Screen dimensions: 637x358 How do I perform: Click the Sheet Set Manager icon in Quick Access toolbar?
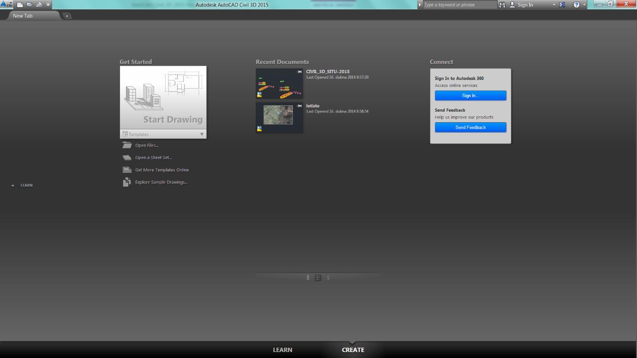click(x=39, y=5)
